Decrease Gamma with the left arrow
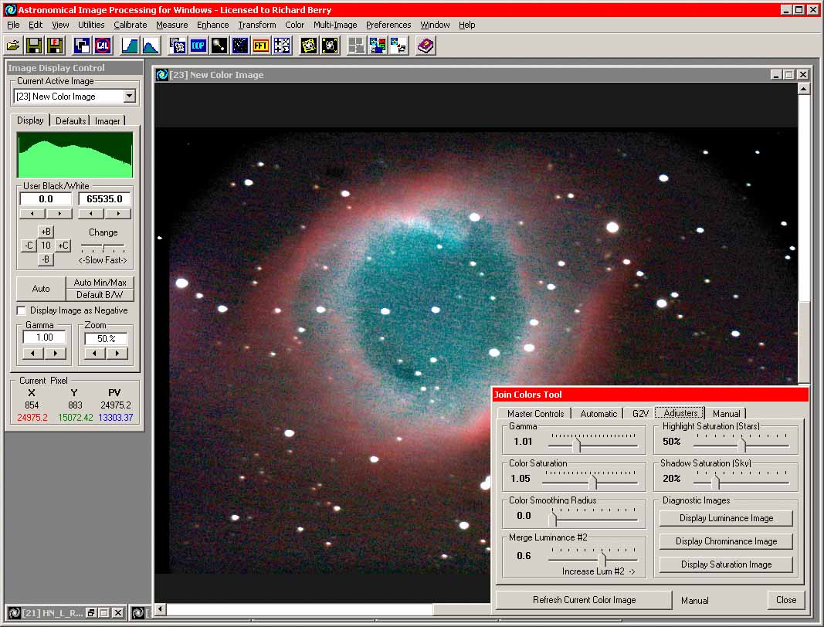 tap(34, 354)
